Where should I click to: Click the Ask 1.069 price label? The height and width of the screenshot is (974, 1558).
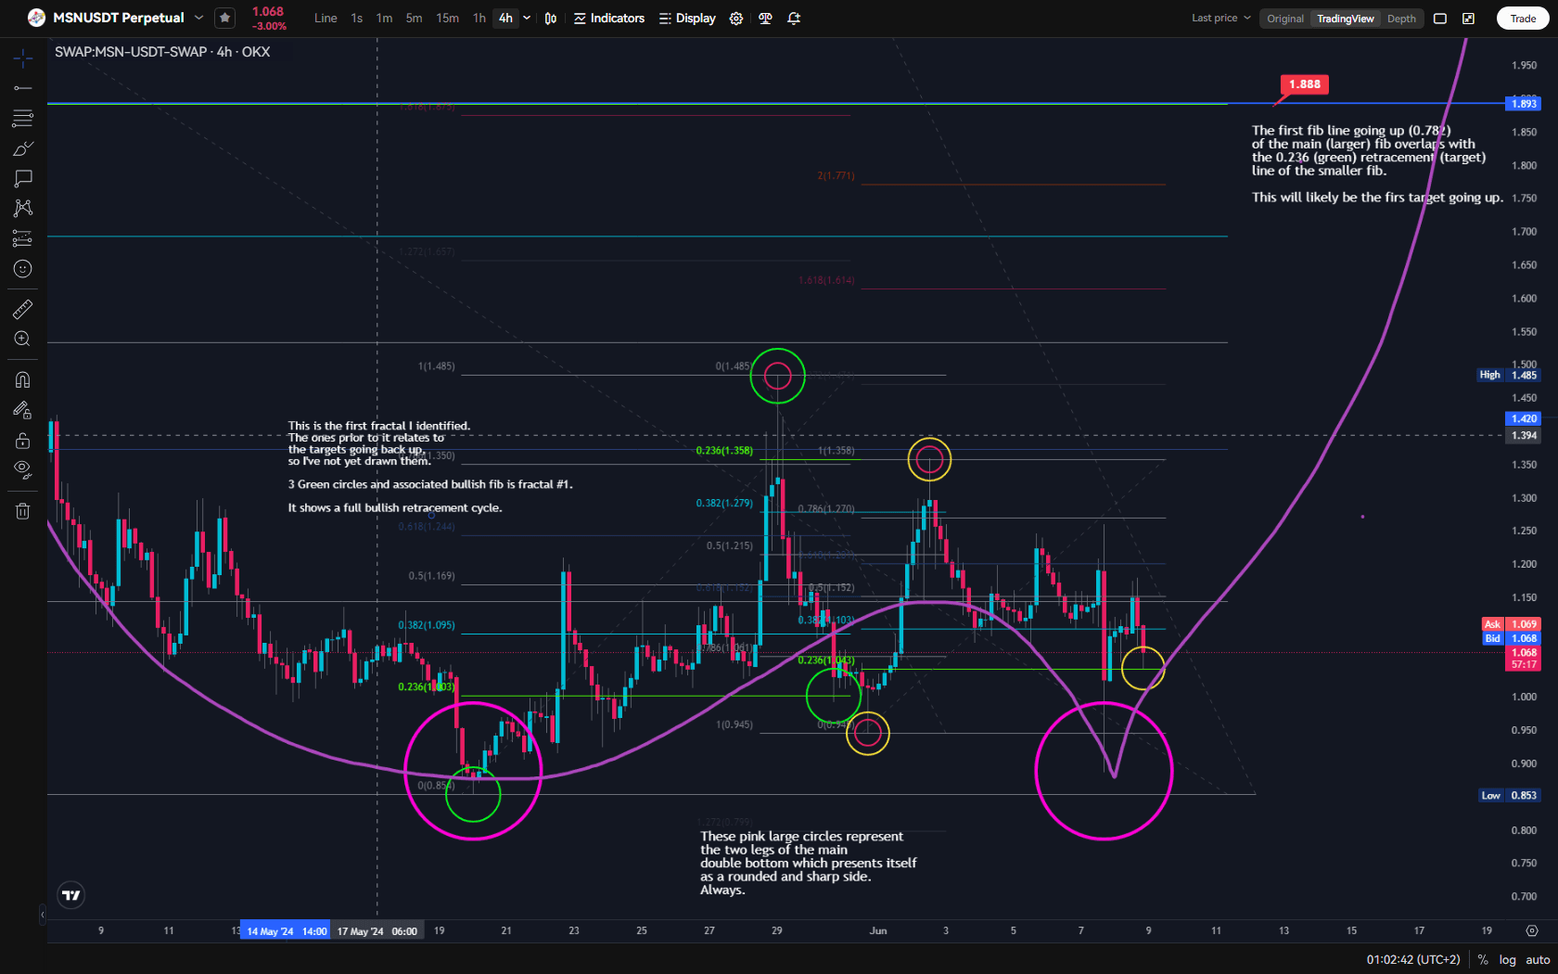[x=1512, y=624]
